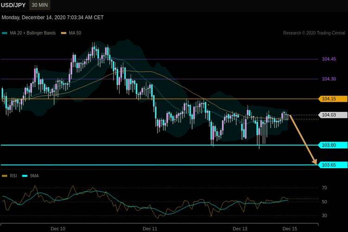
Task: Click the 30 MIN timeframe button
Action: pyautogui.click(x=40, y=5)
